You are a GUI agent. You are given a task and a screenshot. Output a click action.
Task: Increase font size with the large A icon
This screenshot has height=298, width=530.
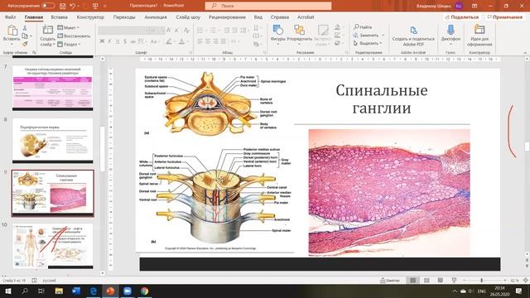click(x=168, y=31)
